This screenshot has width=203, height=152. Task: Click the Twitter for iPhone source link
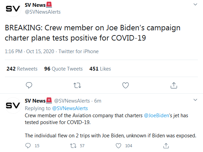pos(79,51)
